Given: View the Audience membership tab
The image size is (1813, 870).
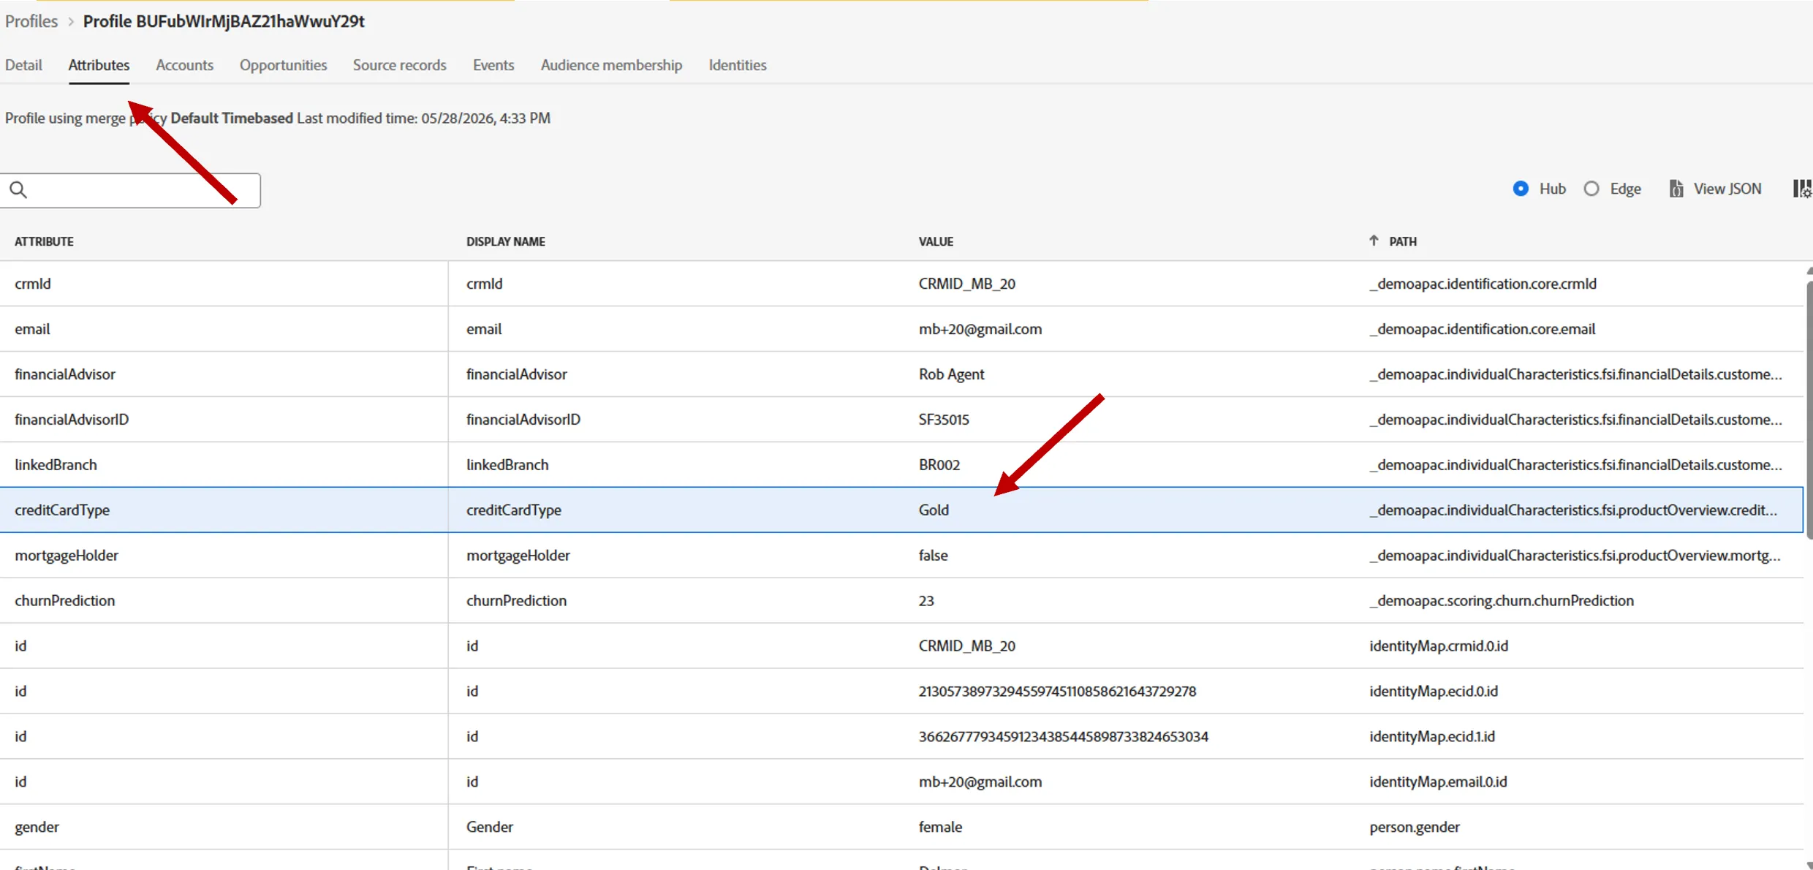Looking at the screenshot, I should tap(611, 65).
